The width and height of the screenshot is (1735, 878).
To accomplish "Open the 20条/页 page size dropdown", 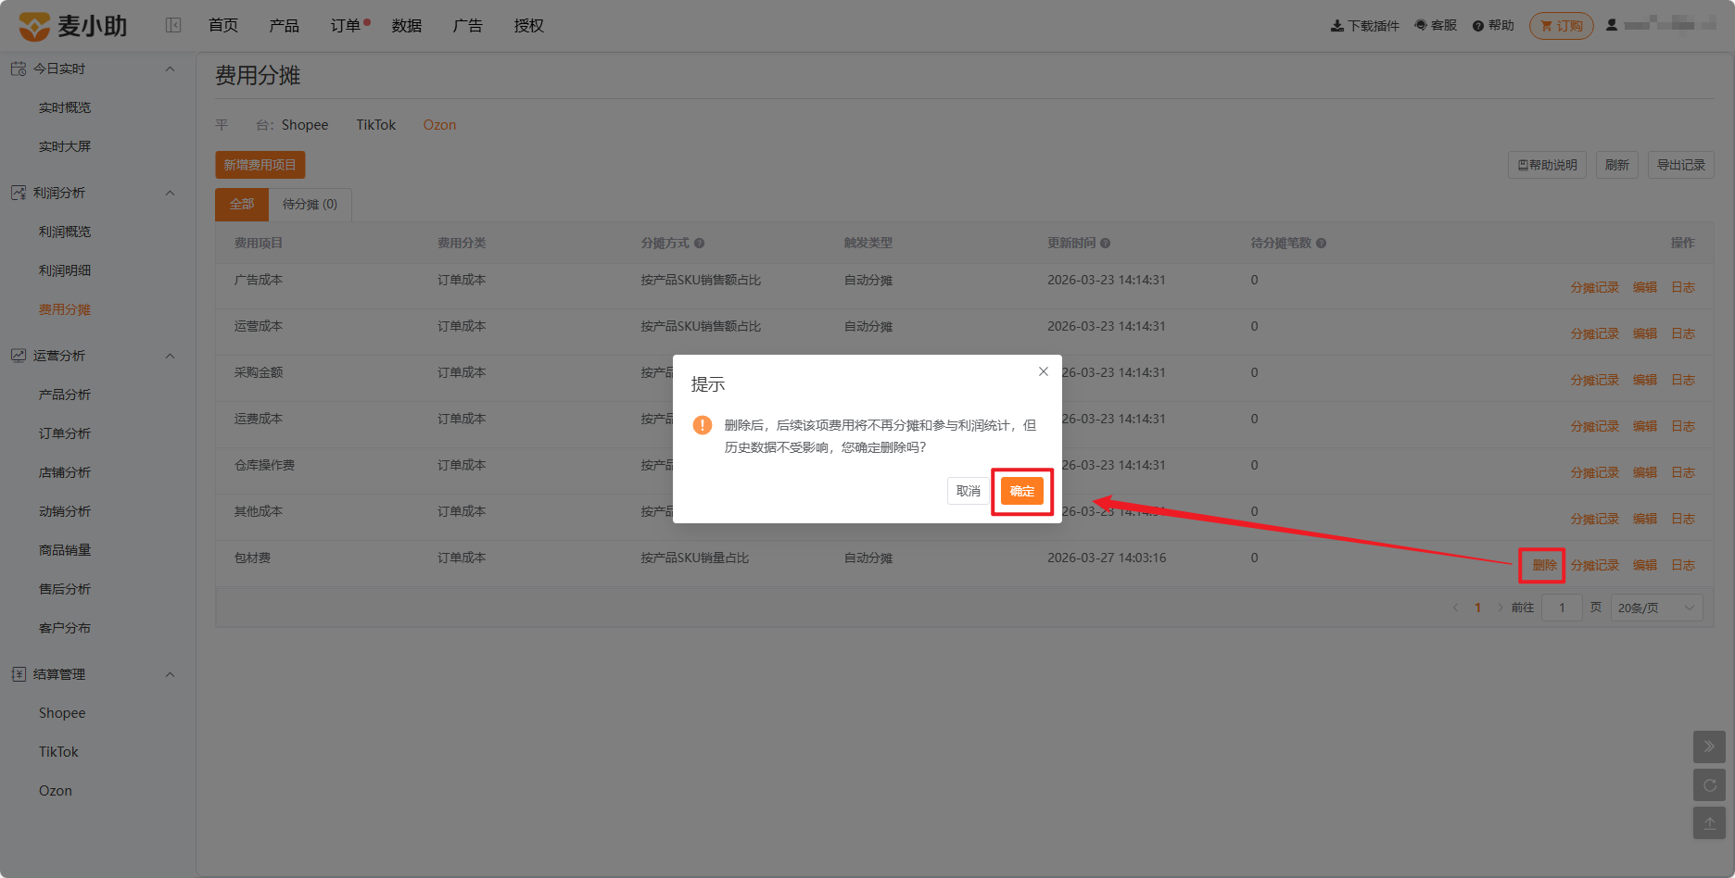I will (1656, 608).
